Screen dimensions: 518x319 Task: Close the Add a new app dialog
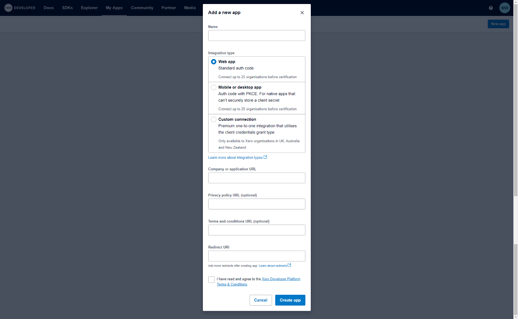tap(302, 12)
